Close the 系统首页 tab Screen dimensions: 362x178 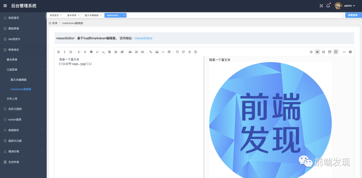(x=61, y=15)
